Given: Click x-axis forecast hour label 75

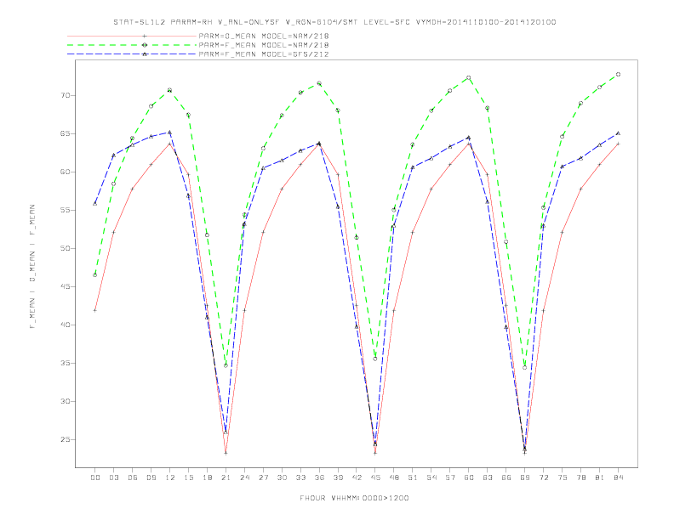Looking at the screenshot, I should 563,478.
